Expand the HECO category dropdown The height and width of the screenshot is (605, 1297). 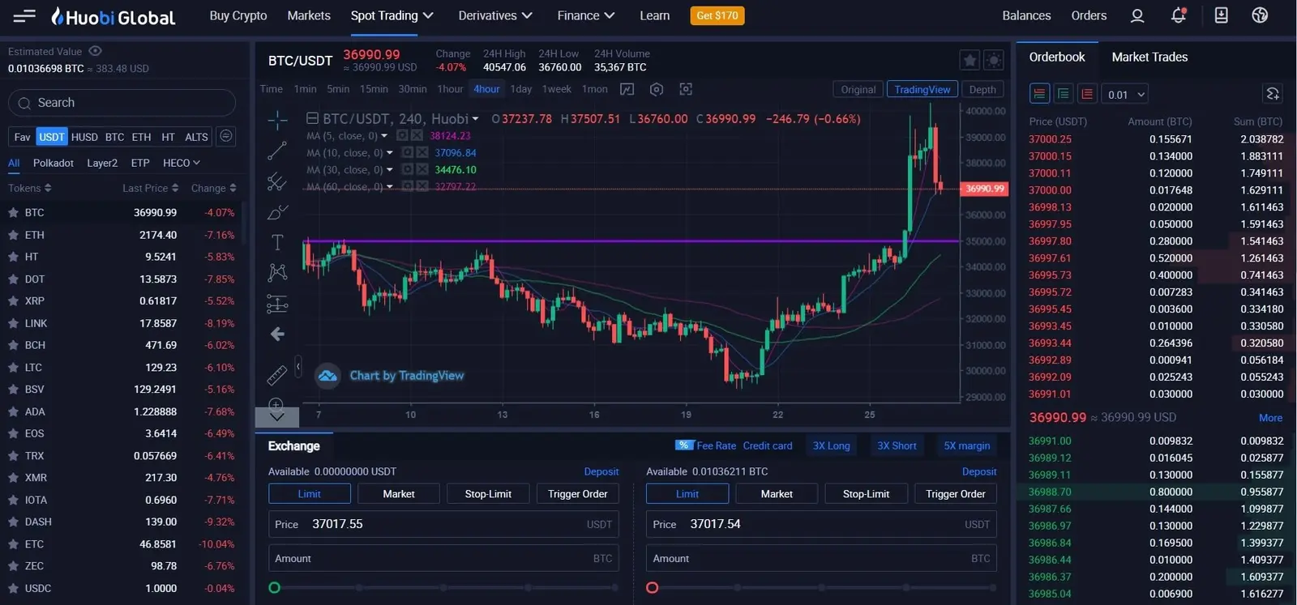pos(181,163)
